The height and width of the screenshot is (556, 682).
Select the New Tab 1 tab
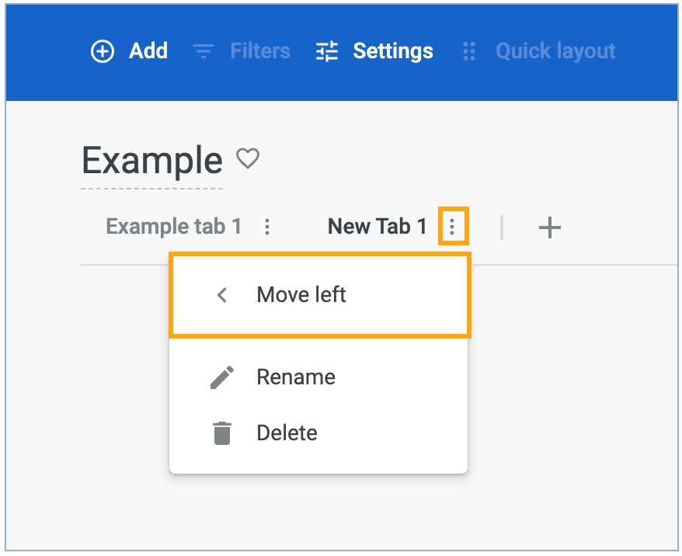pyautogui.click(x=378, y=227)
